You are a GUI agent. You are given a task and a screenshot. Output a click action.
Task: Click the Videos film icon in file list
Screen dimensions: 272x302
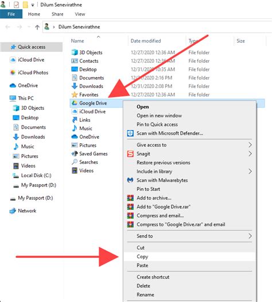click(75, 170)
